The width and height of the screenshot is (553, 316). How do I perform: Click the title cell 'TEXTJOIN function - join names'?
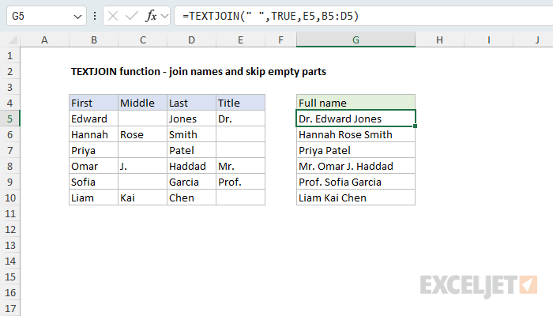[x=198, y=72]
